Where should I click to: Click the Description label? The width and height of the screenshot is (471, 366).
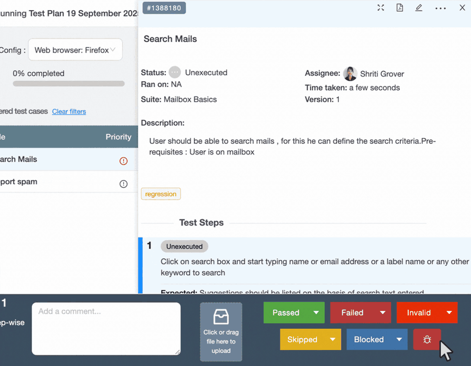coord(162,123)
